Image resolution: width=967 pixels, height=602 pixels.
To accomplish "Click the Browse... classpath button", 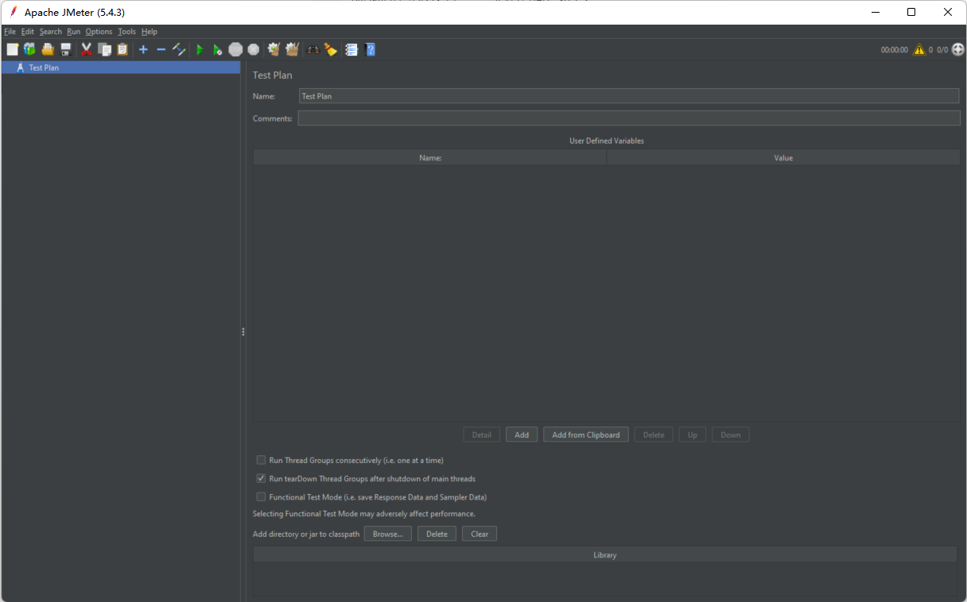I will point(388,534).
